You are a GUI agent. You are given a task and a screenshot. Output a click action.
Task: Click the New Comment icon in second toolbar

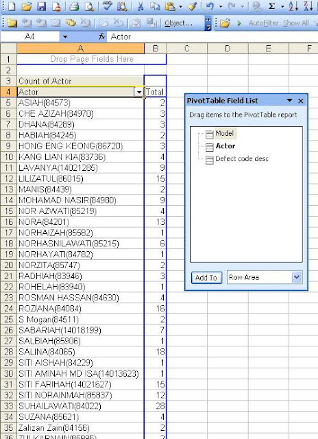point(12,23)
